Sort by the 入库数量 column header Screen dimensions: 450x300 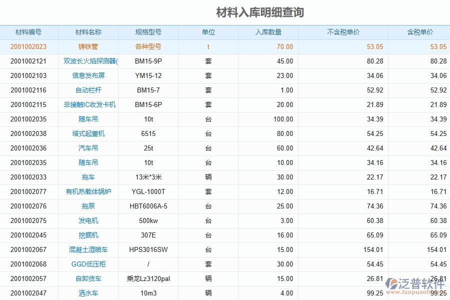click(x=267, y=32)
